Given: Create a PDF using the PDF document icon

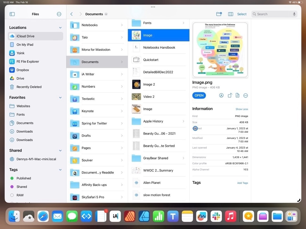Looking at the screenshot, I should 237,95.
